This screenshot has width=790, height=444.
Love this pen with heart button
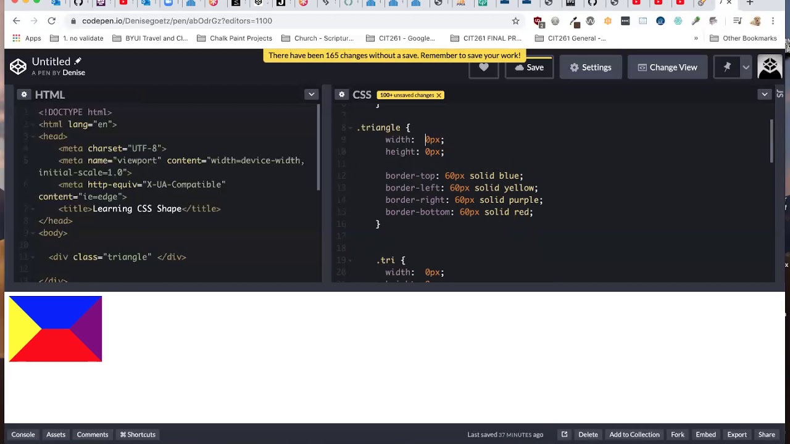point(484,67)
